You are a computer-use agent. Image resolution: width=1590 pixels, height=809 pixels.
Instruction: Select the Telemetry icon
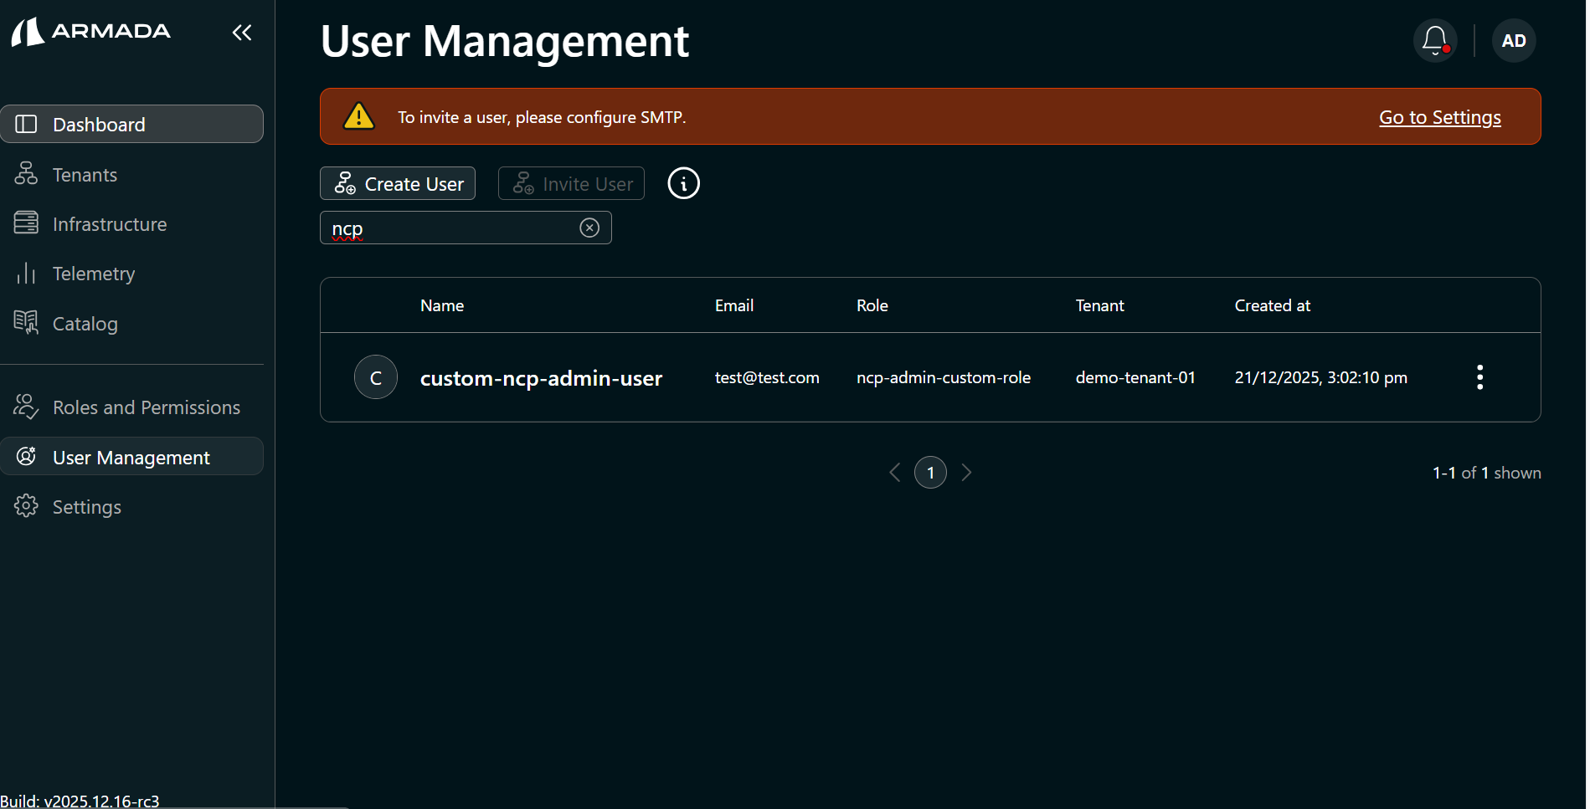click(x=26, y=273)
